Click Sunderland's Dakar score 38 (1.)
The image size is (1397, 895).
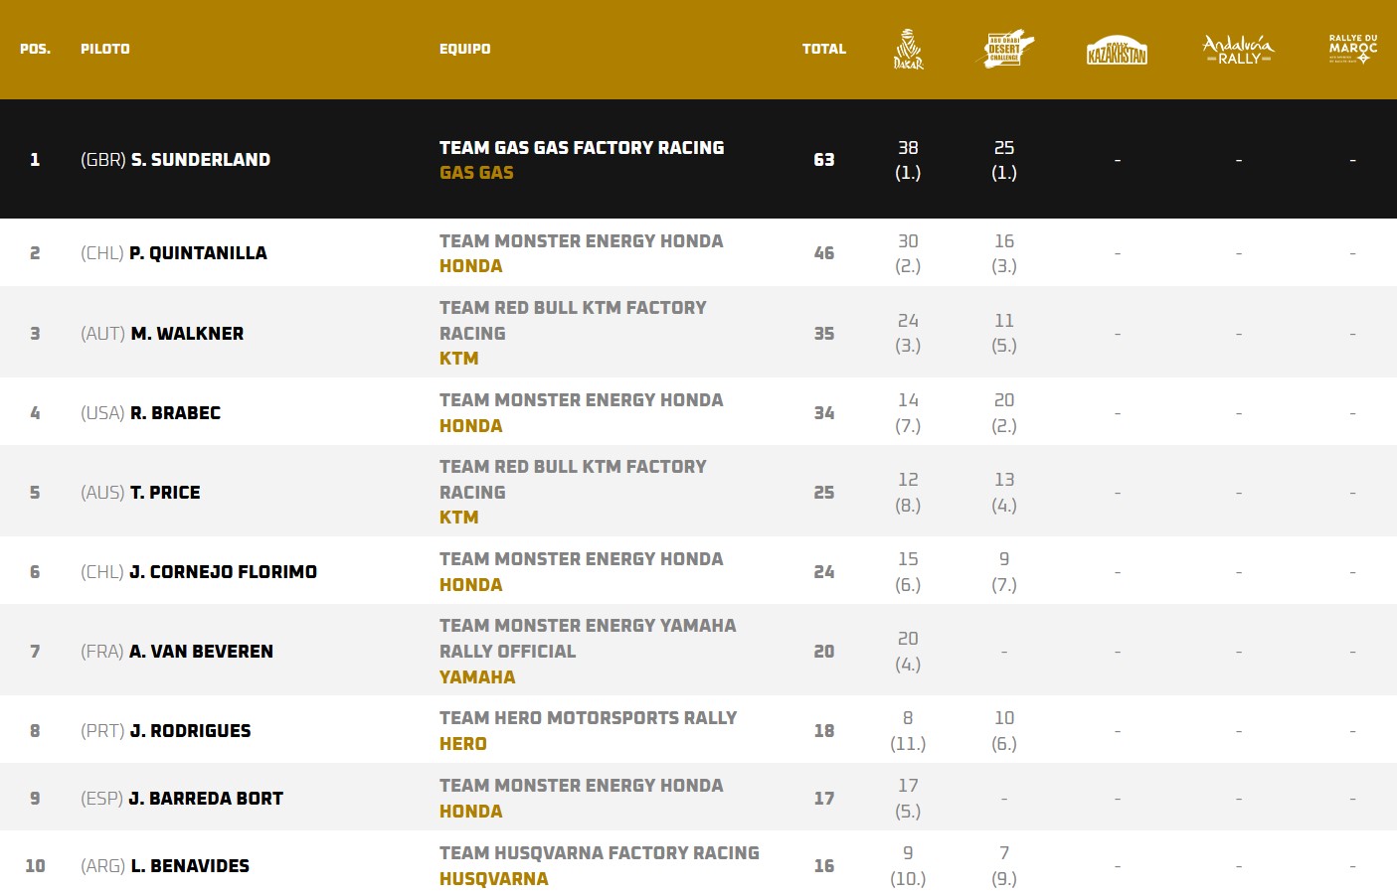908,159
